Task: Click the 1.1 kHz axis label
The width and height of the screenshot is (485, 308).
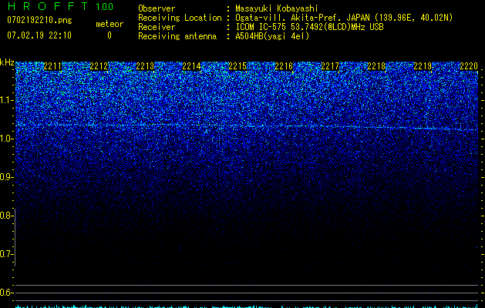Action: [7, 100]
